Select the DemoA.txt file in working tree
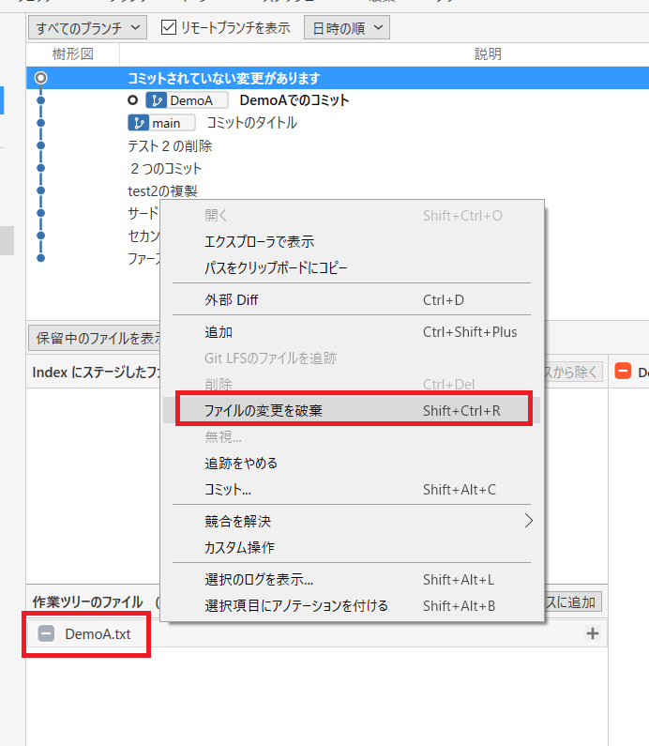The image size is (649, 746). (x=98, y=634)
